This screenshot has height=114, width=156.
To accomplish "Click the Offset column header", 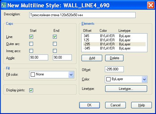I will pos(87,31).
